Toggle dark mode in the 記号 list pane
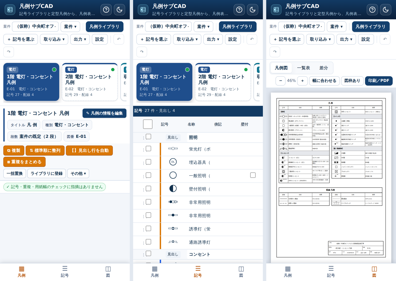 (253, 10)
